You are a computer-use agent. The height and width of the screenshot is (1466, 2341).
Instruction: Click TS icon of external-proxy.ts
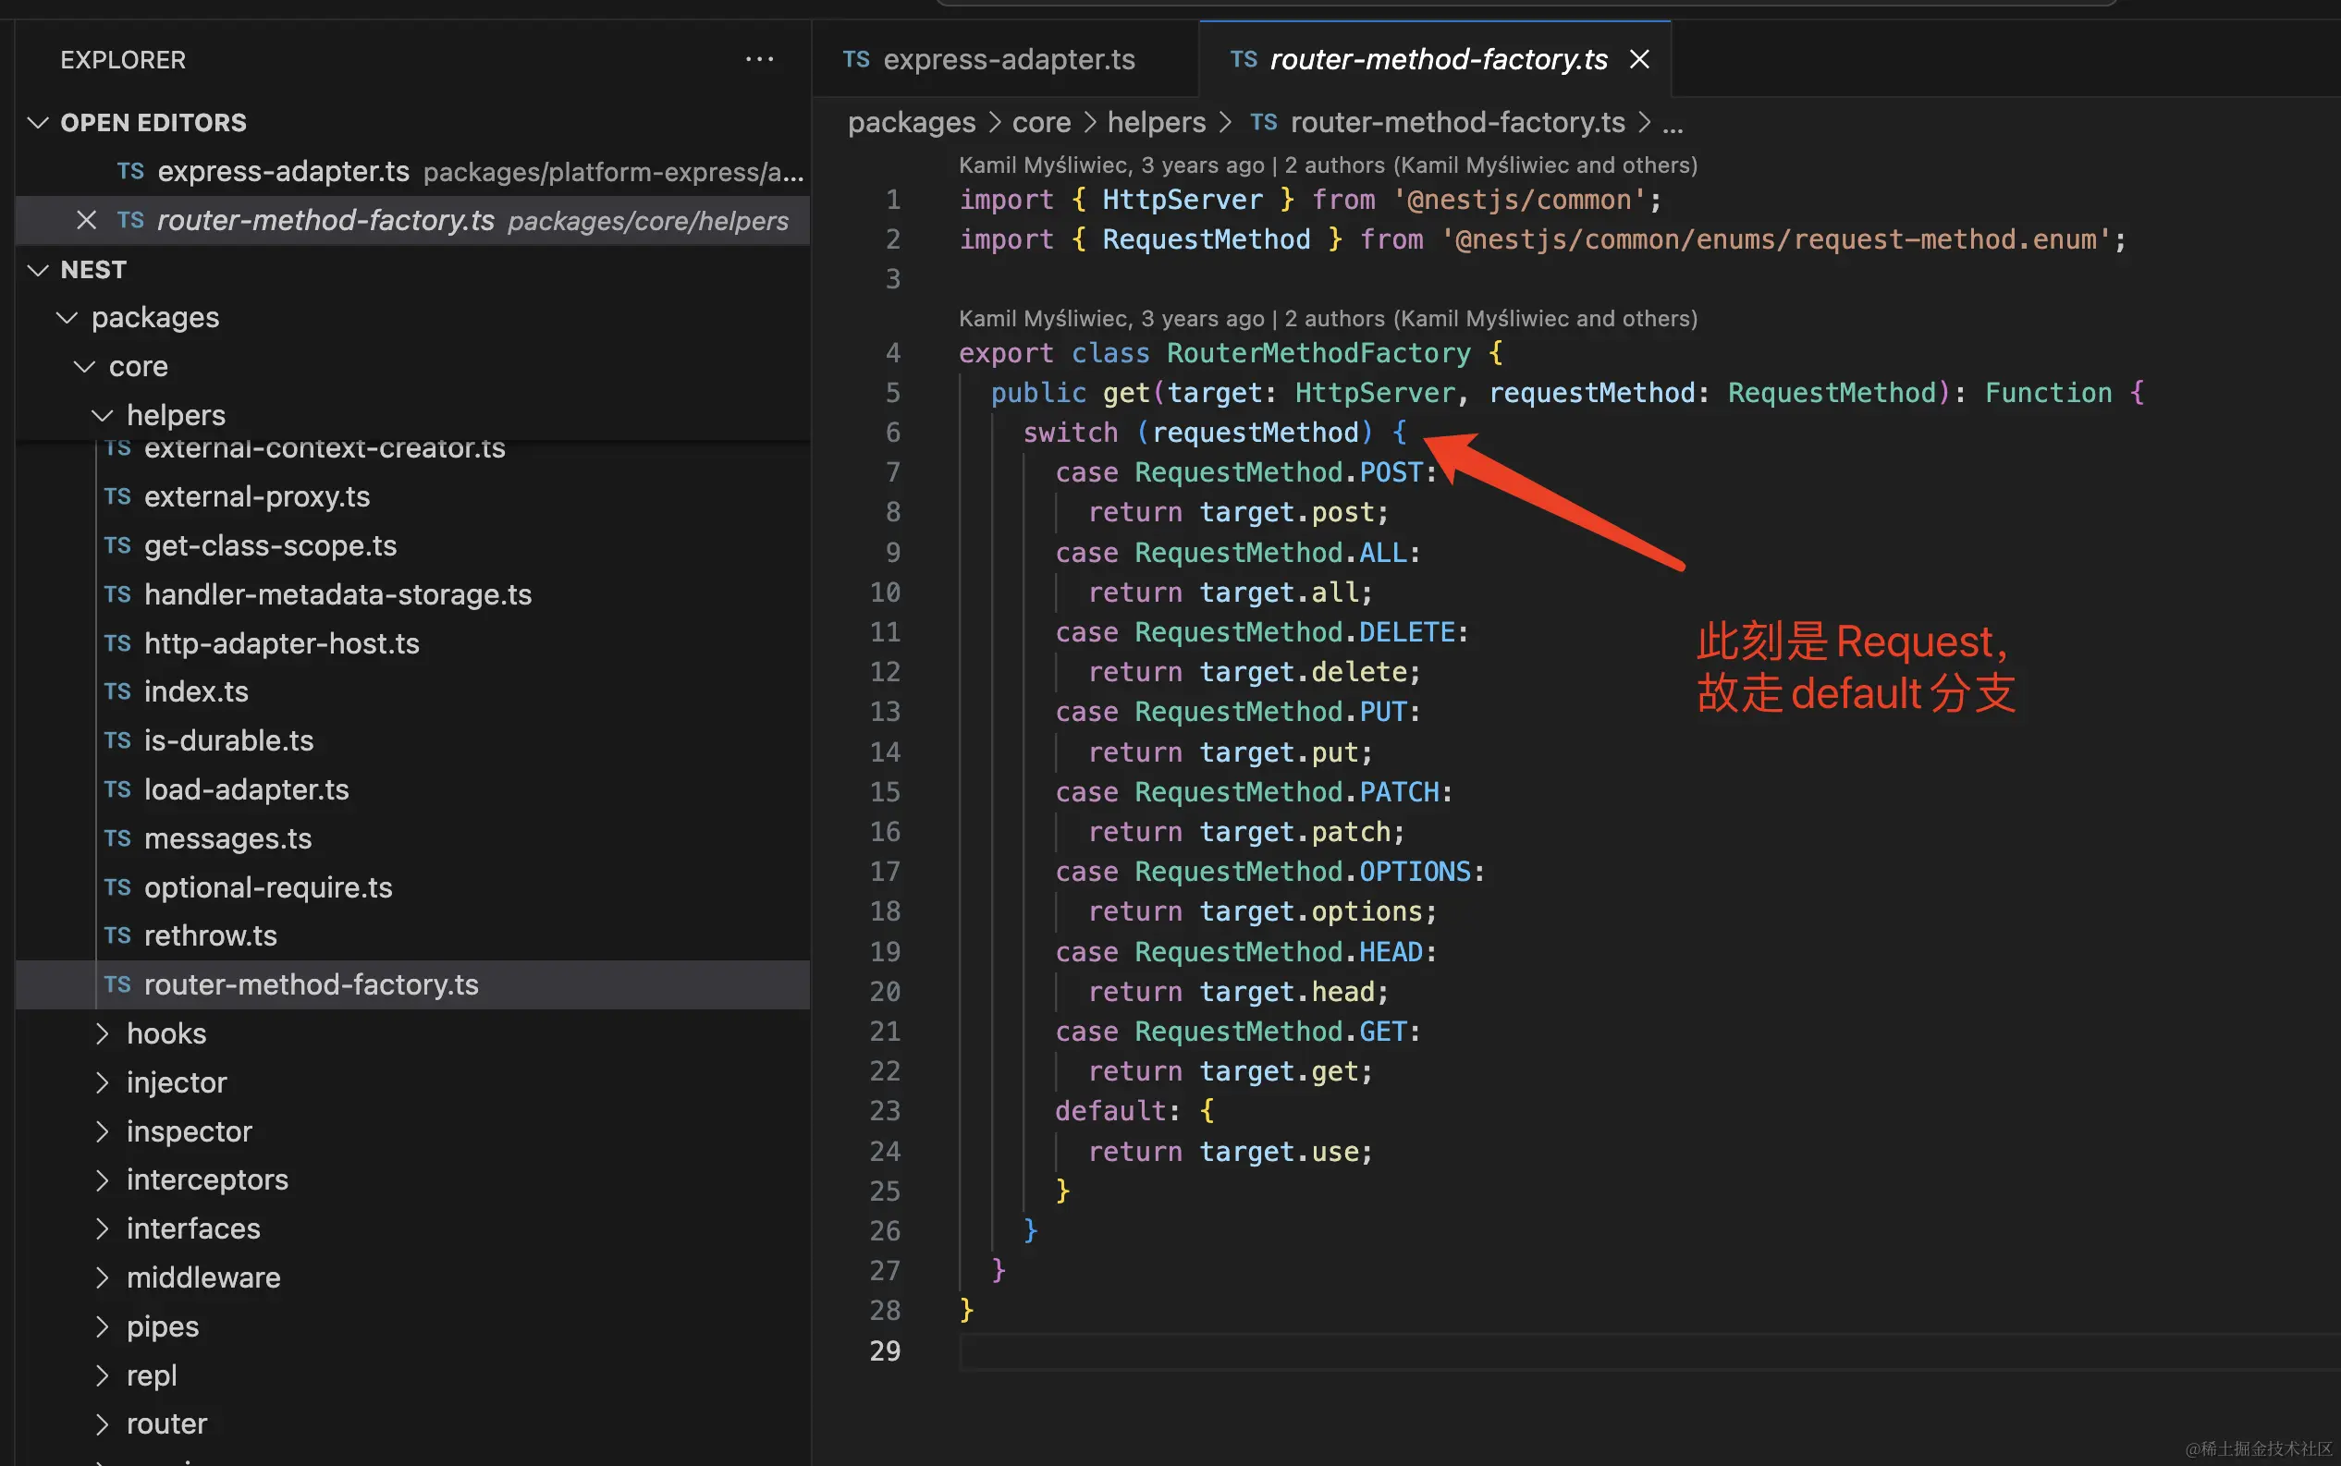(117, 497)
